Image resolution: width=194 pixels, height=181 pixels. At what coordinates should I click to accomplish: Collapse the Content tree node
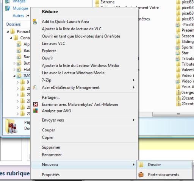(11, 38)
